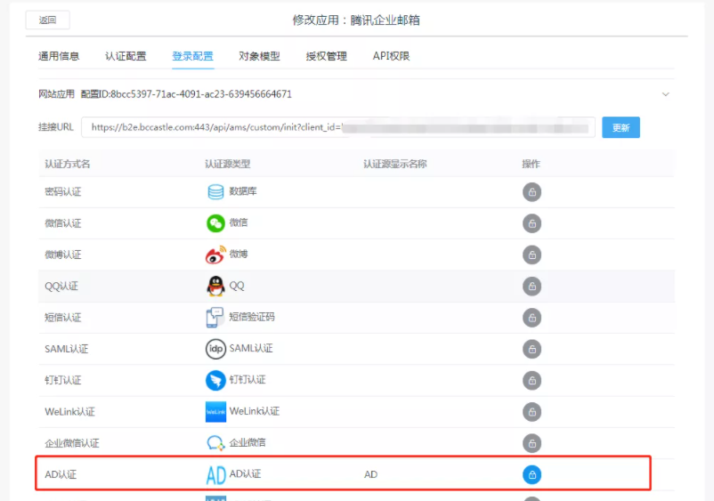Open the API权限 tab
The image size is (714, 501).
pos(391,56)
